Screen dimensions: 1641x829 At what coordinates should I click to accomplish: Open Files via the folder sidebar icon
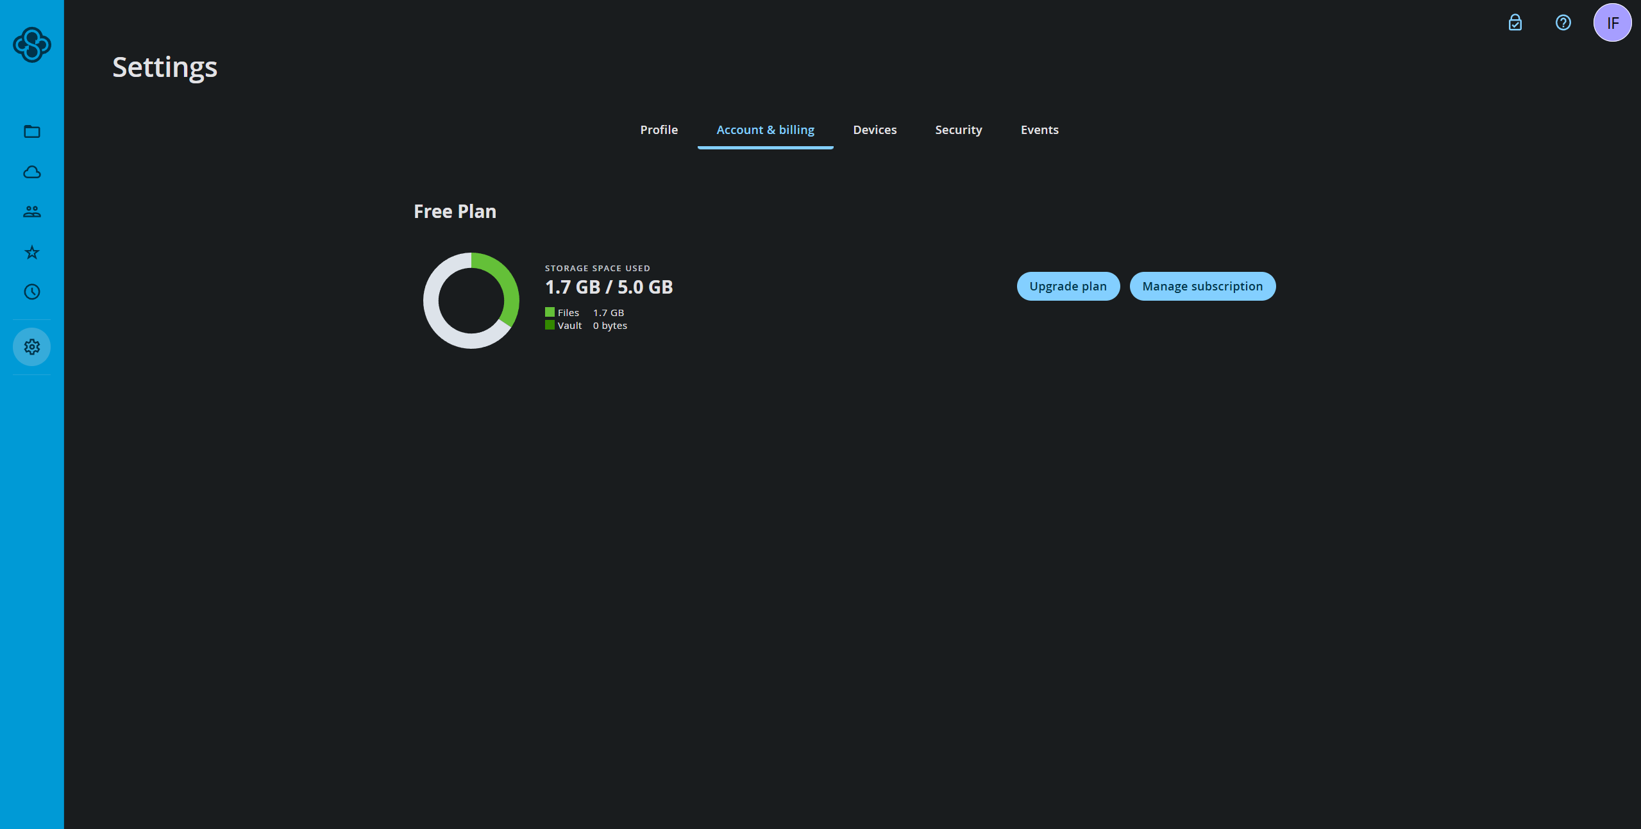31,131
